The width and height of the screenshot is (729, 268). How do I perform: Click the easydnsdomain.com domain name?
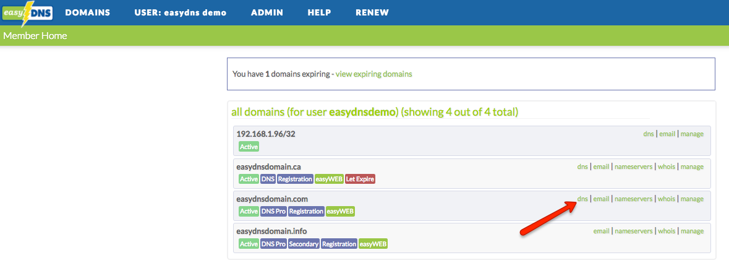coord(272,199)
